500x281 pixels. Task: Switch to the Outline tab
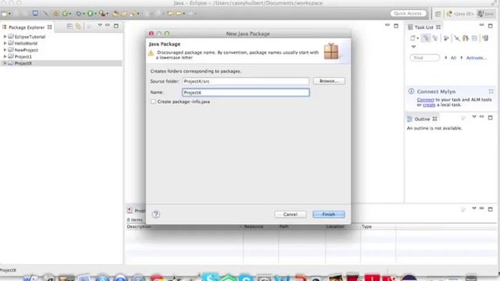click(422, 119)
